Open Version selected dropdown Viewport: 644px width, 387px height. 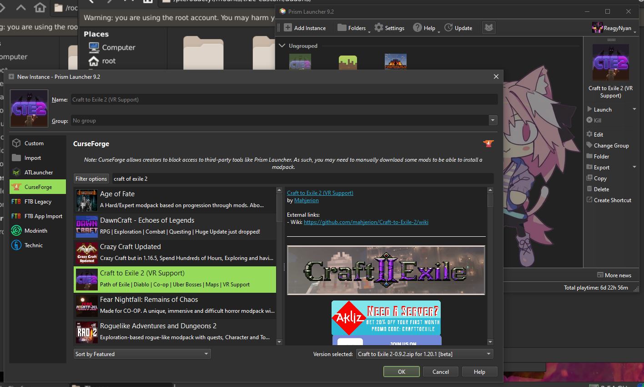[424, 354]
